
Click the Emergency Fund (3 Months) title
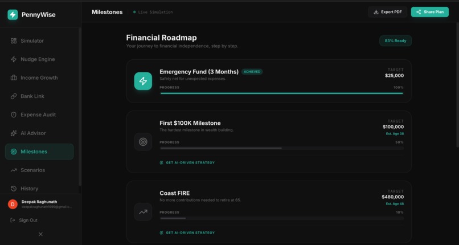[199, 72]
